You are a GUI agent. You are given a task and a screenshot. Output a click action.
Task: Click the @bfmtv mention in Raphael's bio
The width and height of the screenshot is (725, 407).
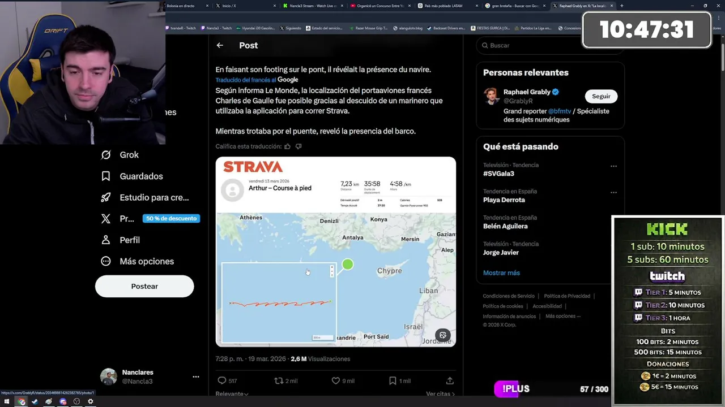point(559,111)
